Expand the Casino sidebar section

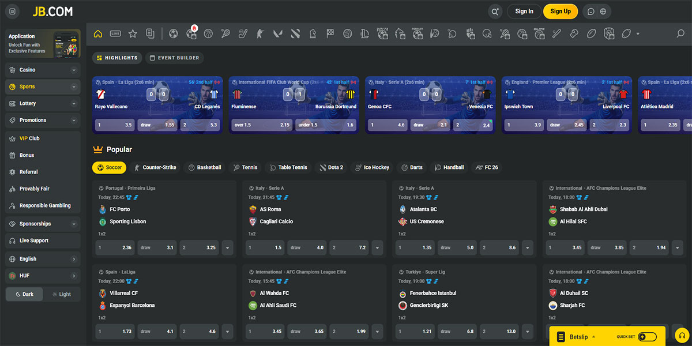43,70
